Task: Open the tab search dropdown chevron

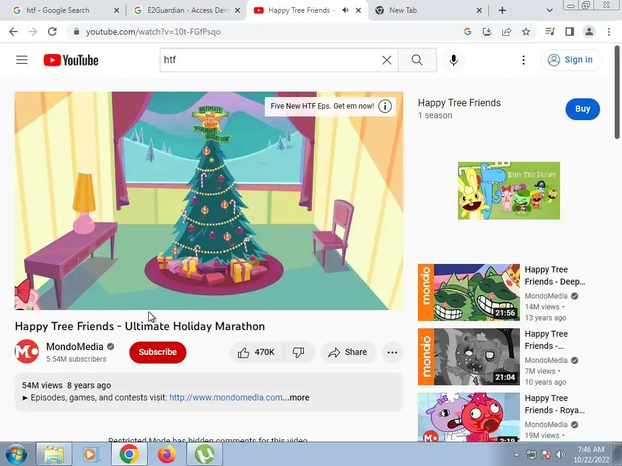Action: [549, 10]
